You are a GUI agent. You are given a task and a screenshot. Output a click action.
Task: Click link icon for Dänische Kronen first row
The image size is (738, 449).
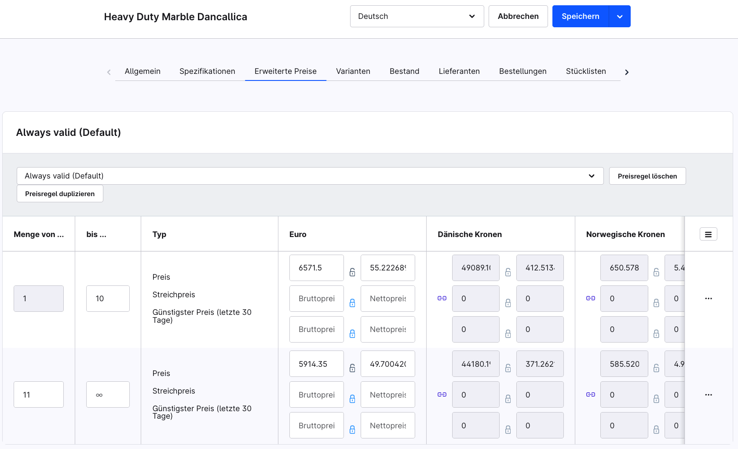pos(442,298)
